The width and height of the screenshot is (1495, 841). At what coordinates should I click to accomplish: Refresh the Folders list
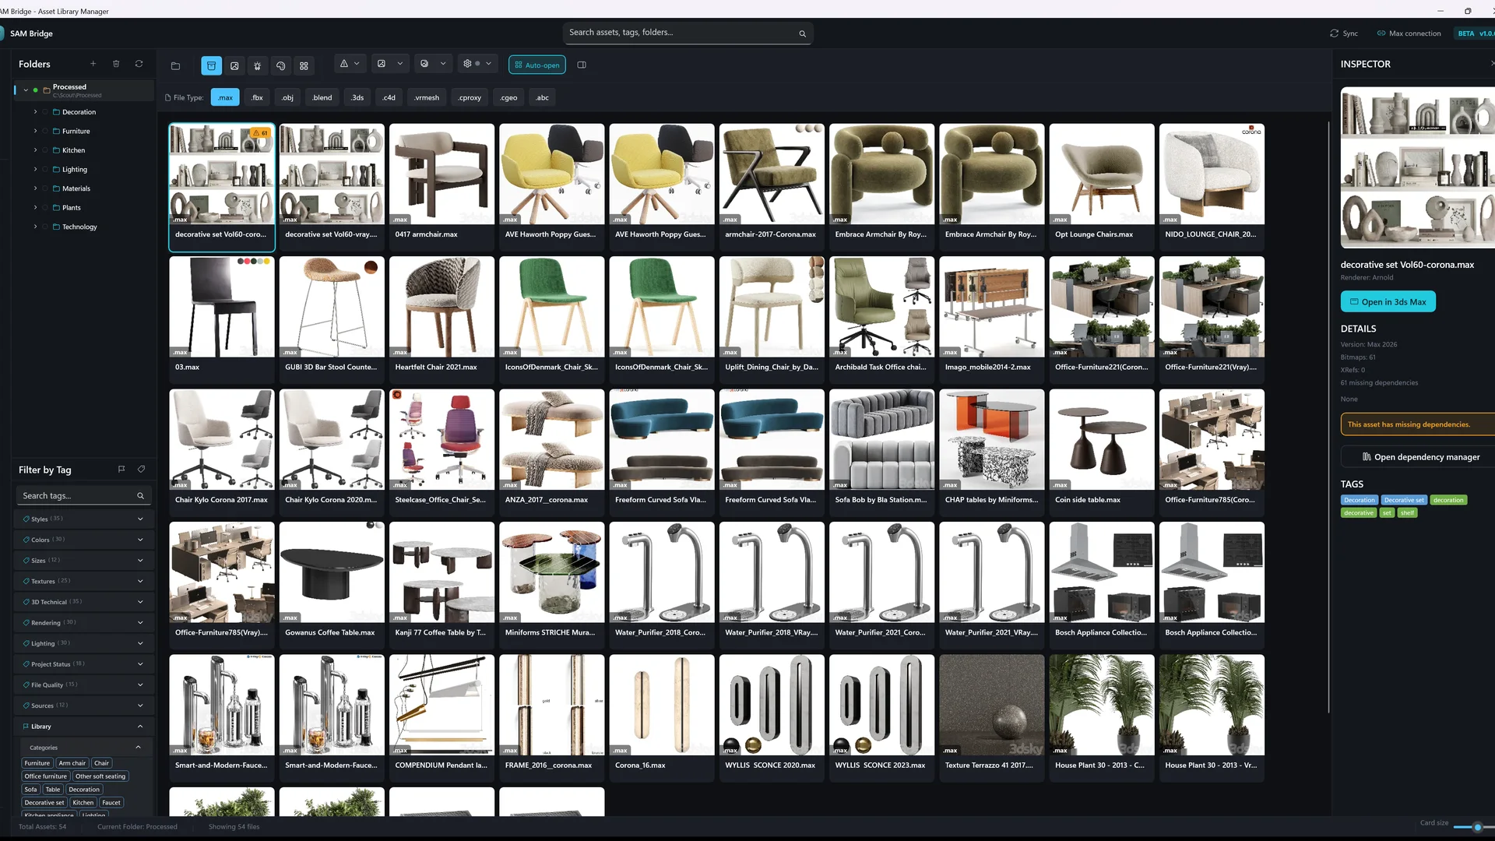click(139, 64)
